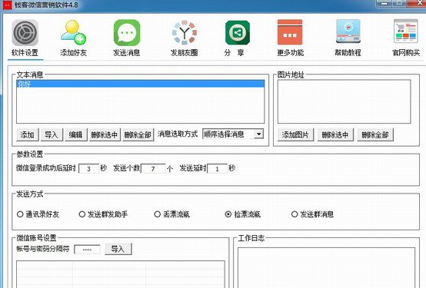
Task: Open the 发朋友圈 icon
Action: (x=185, y=32)
